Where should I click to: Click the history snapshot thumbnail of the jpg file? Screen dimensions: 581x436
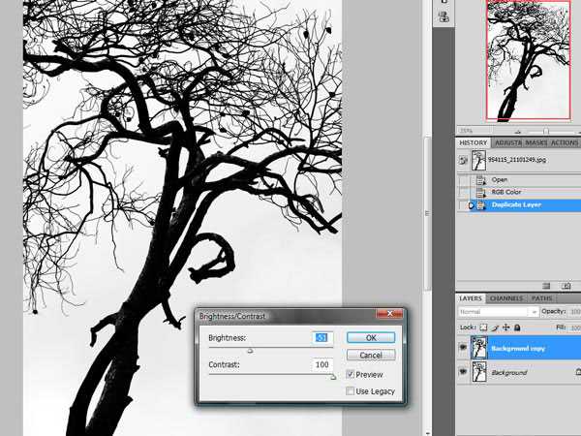click(x=478, y=160)
